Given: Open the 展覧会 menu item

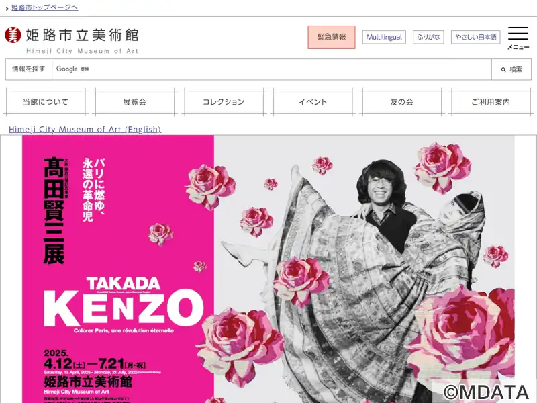Looking at the screenshot, I should click(134, 102).
